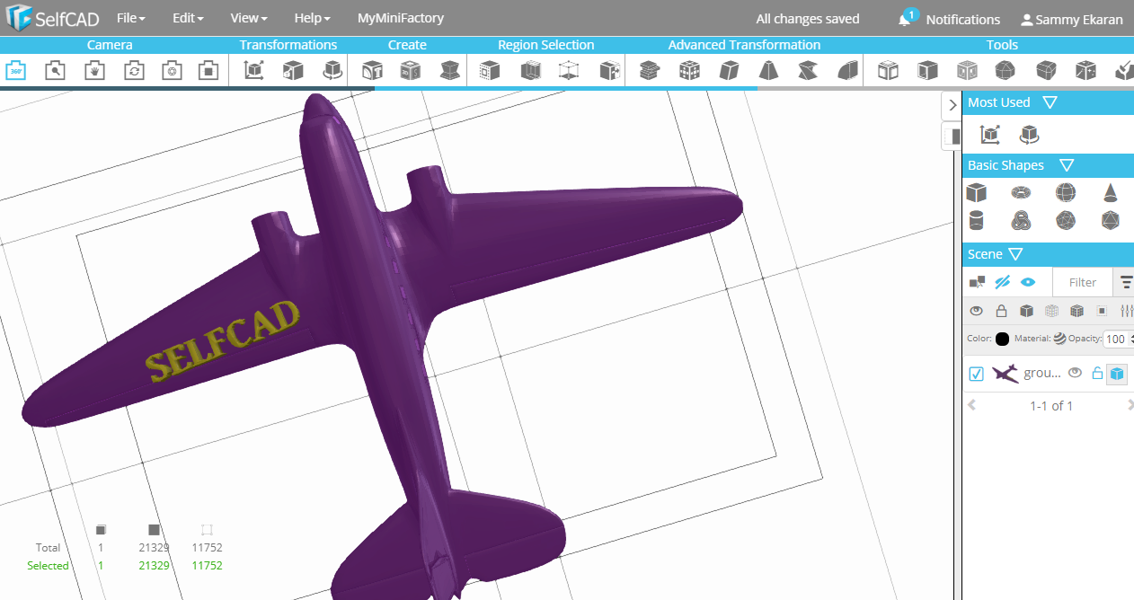Image resolution: width=1134 pixels, height=600 pixels.
Task: Click the SelfCAD logo
Action: (x=54, y=19)
